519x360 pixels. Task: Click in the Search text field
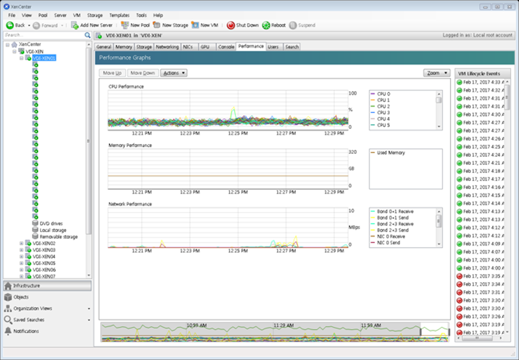tap(44, 35)
